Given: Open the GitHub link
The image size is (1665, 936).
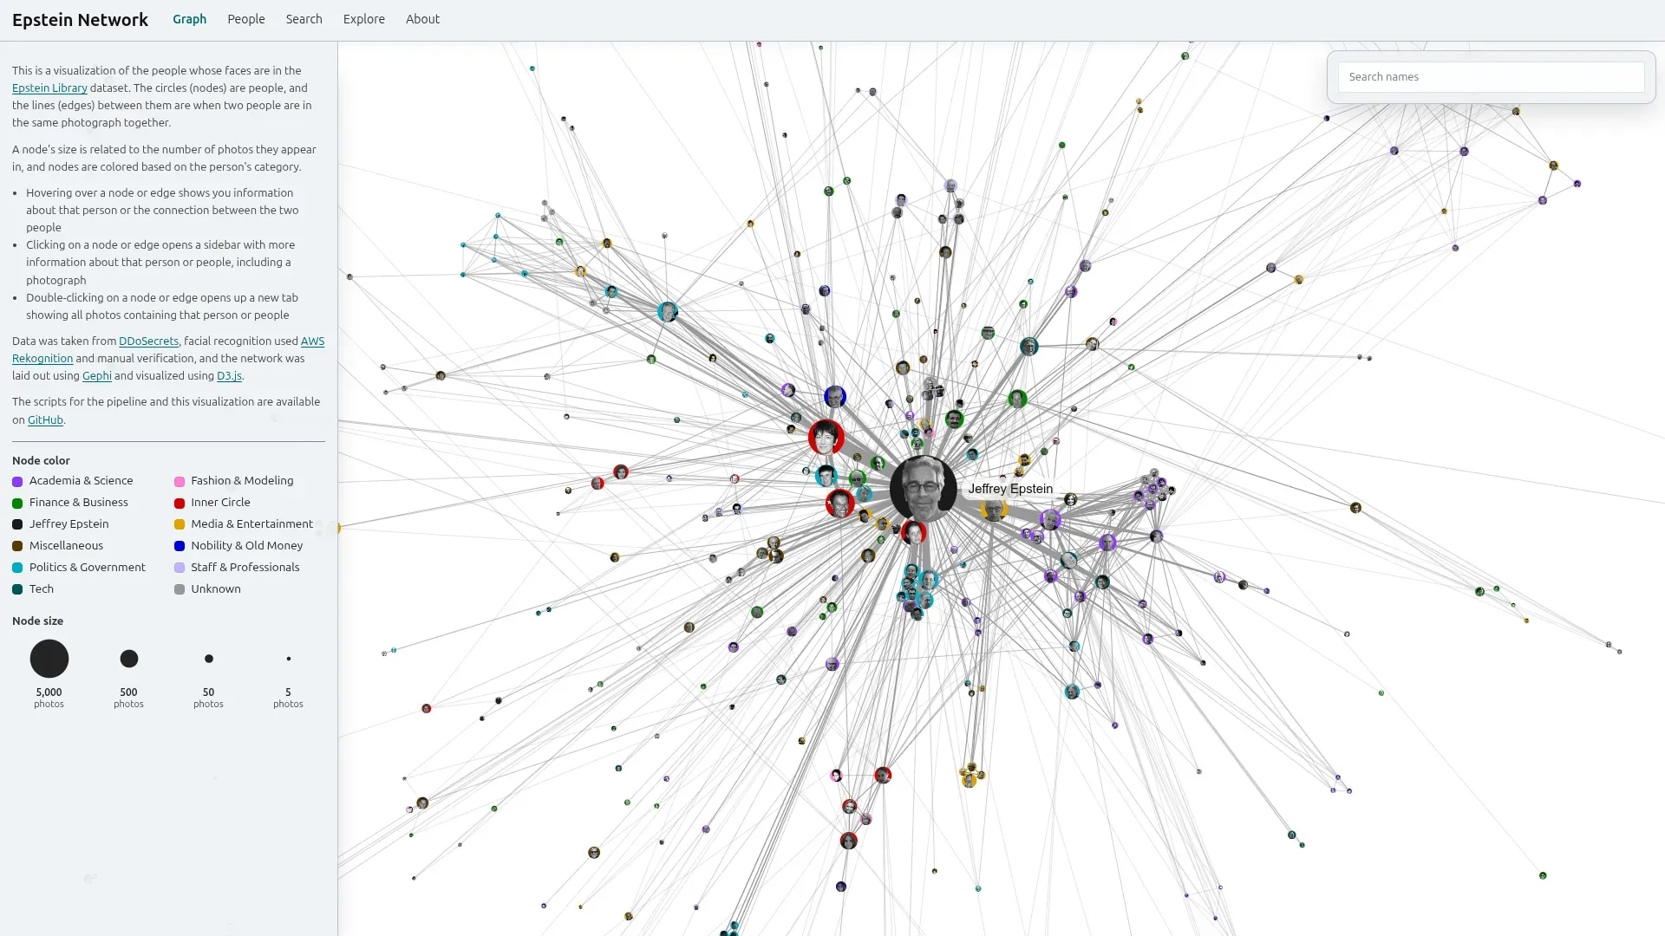Looking at the screenshot, I should (45, 420).
